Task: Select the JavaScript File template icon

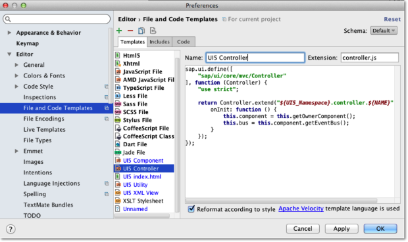Action: pyautogui.click(x=118, y=71)
